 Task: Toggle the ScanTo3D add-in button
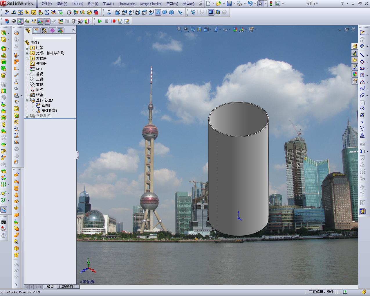tap(47, 21)
